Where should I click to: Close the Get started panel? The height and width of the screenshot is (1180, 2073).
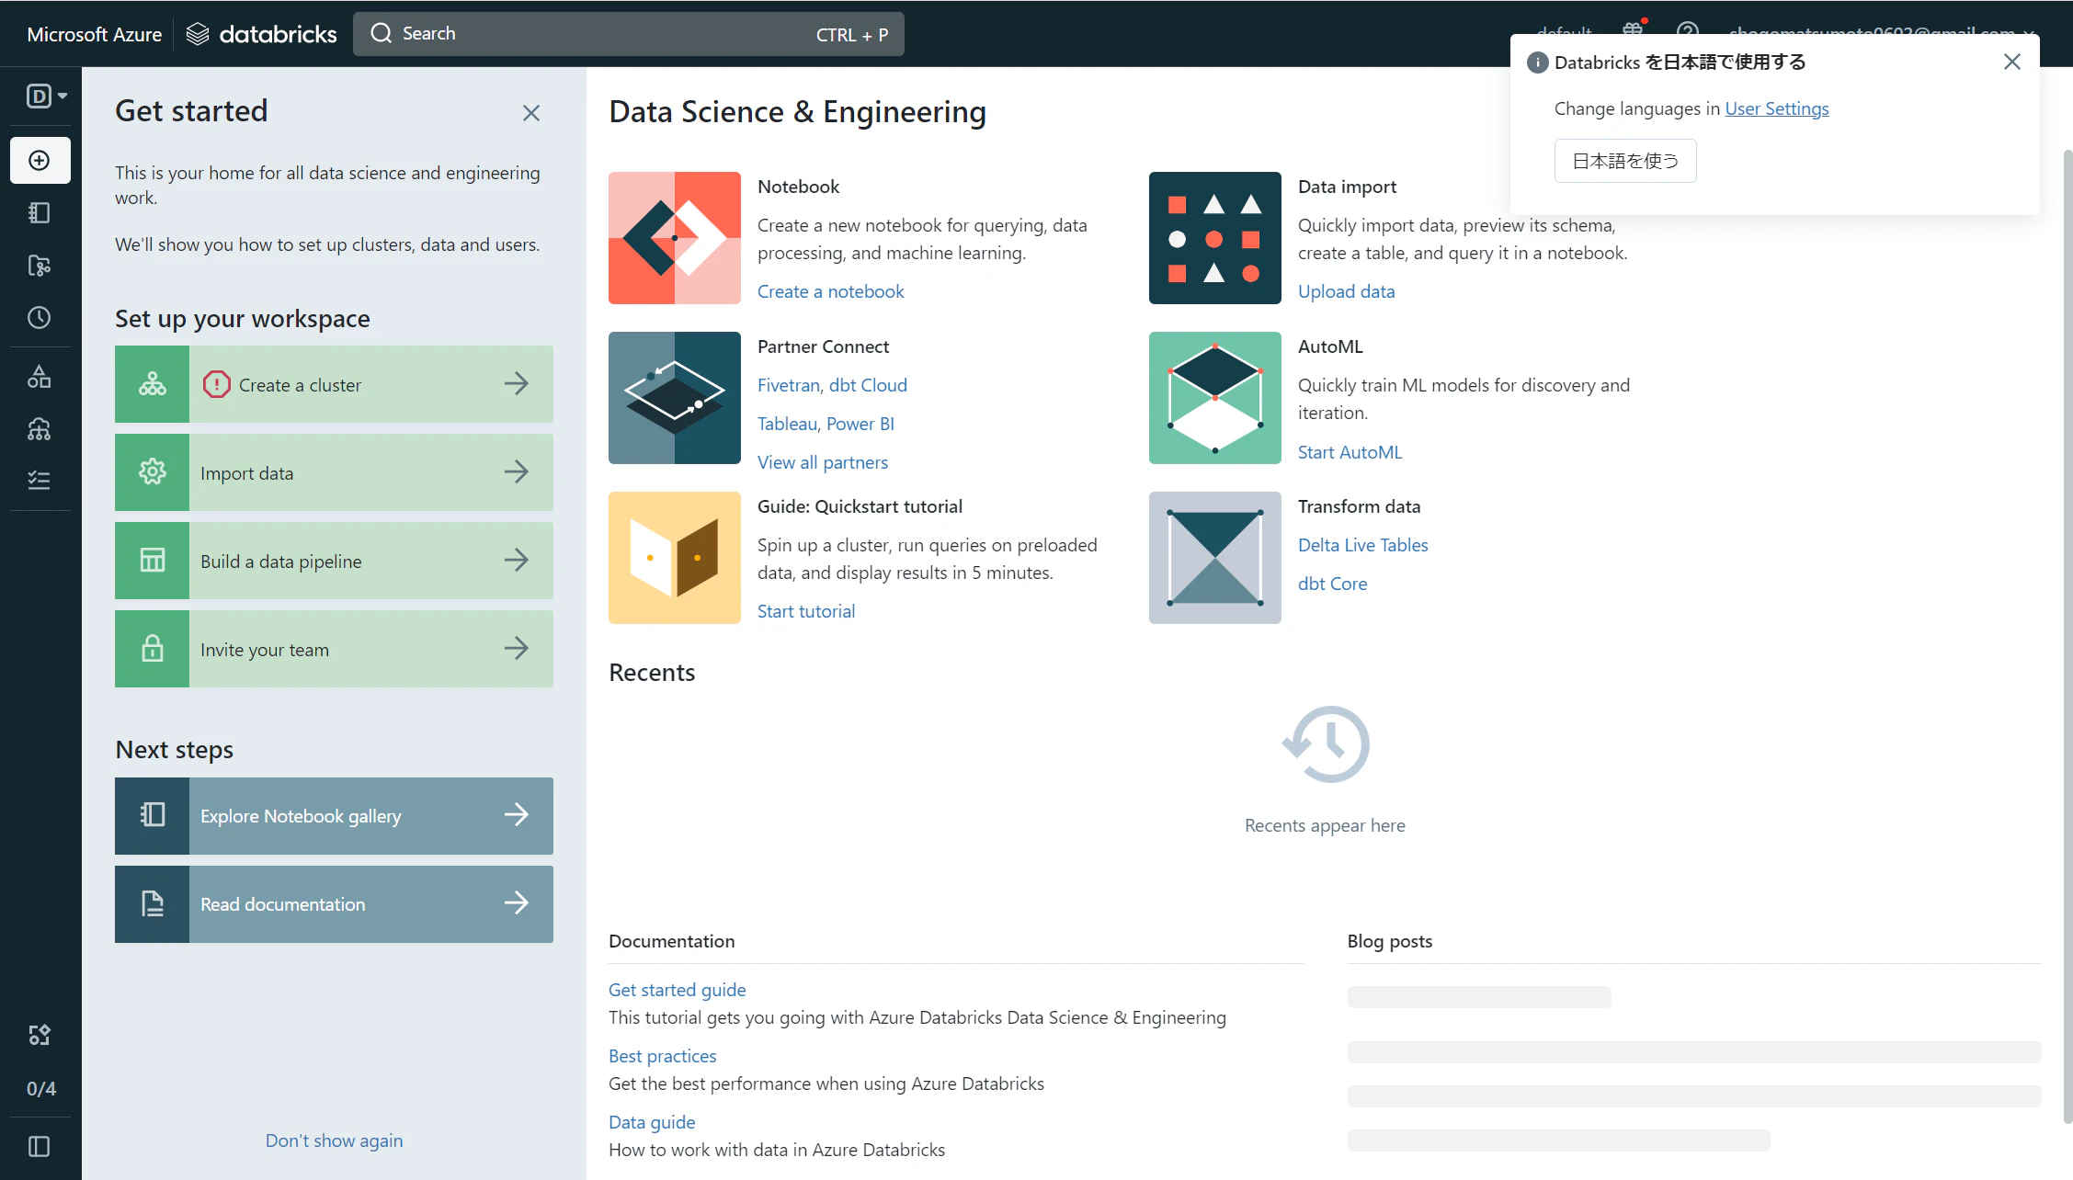point(531,113)
